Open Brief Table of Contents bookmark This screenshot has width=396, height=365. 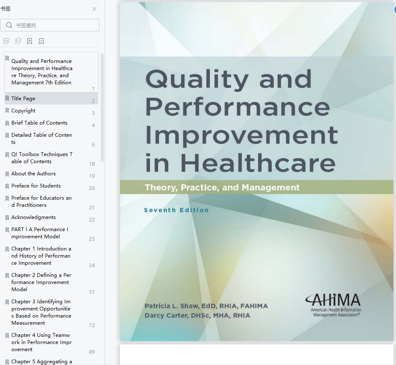[51, 123]
